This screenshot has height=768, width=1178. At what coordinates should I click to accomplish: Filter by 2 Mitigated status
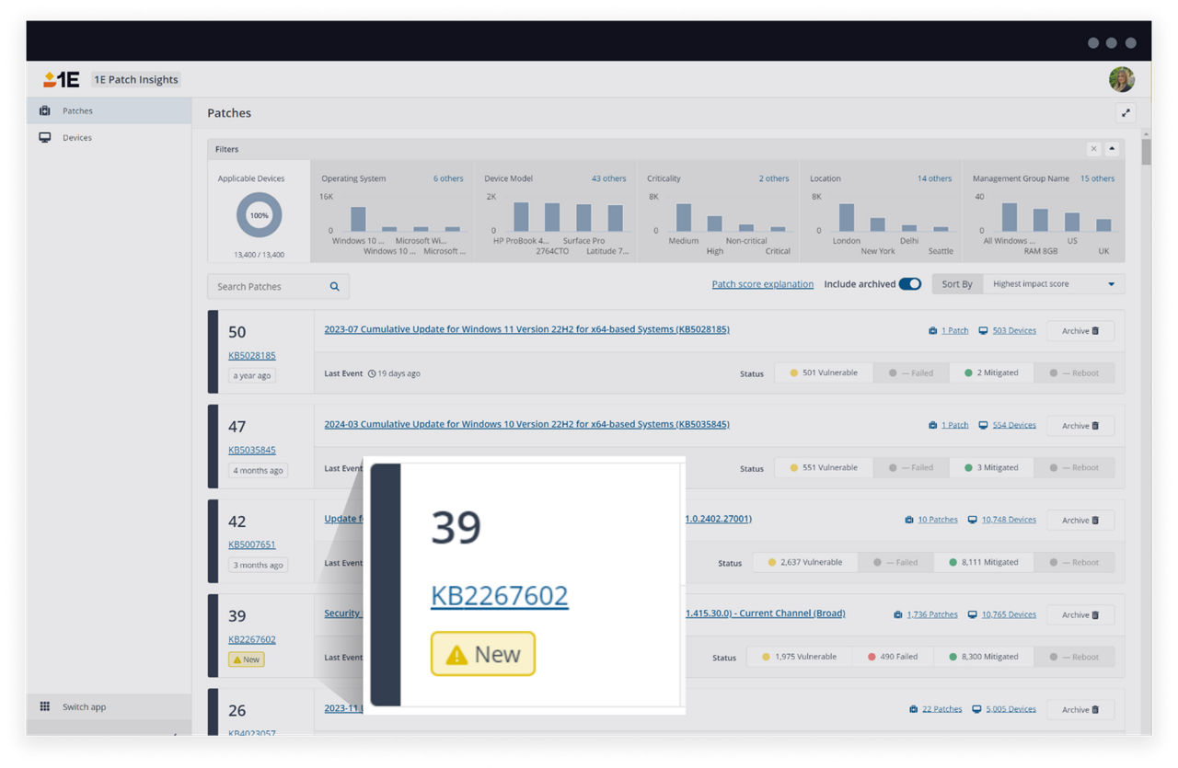pos(992,373)
